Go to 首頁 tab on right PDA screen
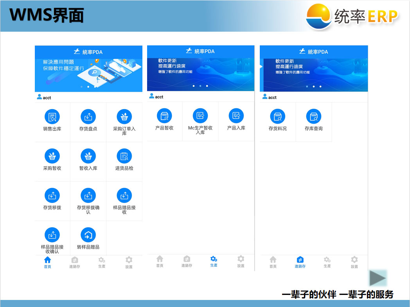Screen dimensions: 410x307 tap(273, 262)
